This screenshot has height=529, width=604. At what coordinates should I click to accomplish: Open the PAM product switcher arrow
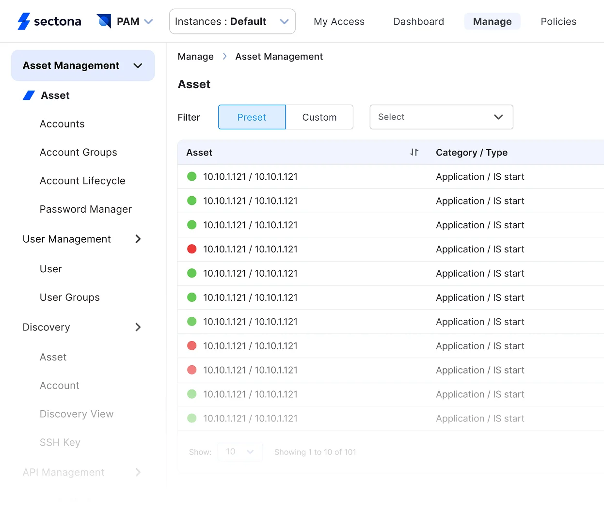(x=149, y=21)
